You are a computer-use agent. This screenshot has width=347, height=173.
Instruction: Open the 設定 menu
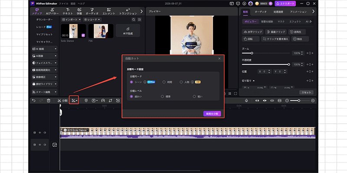[73, 3]
